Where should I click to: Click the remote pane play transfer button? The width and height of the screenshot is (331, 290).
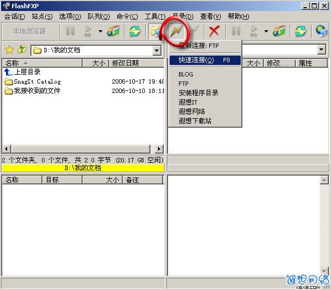[x=253, y=31]
